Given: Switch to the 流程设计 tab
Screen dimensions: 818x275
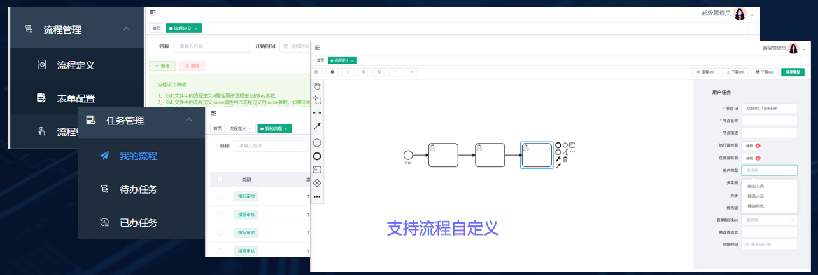Looking at the screenshot, I should coord(342,60).
